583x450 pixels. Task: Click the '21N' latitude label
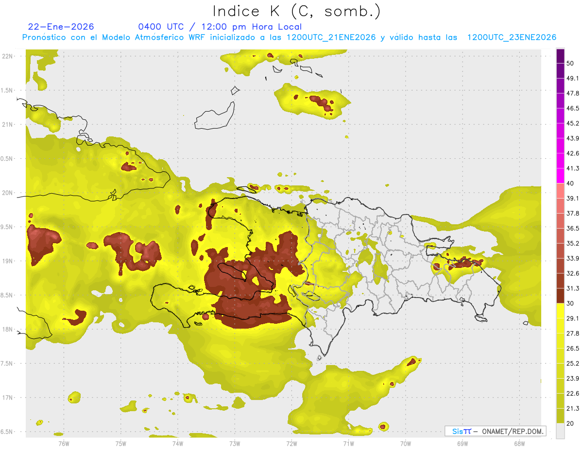[8, 124]
